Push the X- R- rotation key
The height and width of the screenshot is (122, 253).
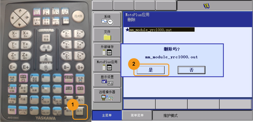66,34
